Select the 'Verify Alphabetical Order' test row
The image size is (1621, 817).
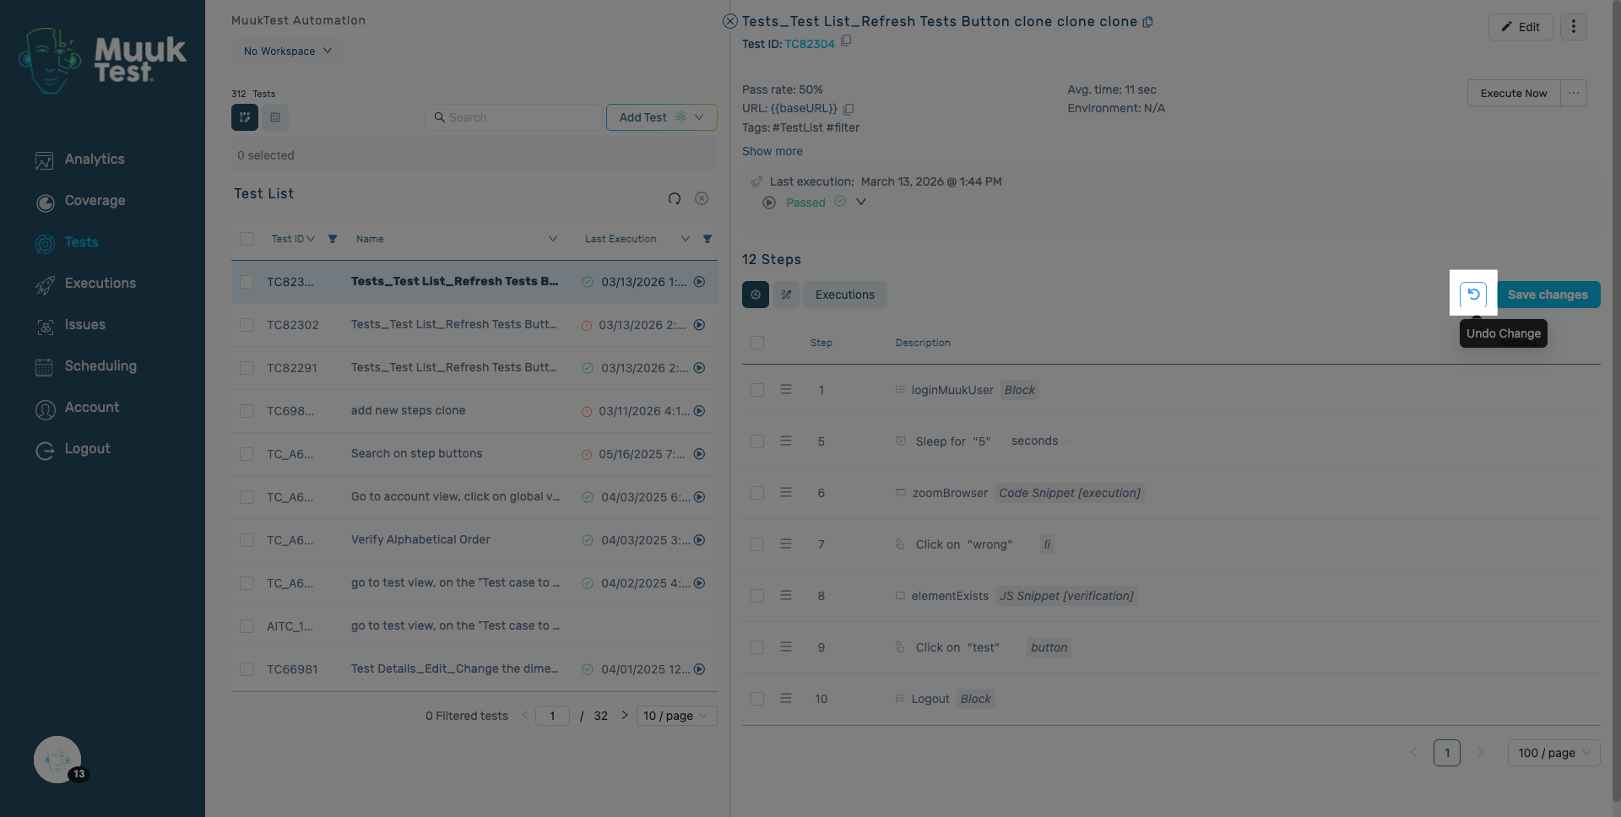(474, 540)
